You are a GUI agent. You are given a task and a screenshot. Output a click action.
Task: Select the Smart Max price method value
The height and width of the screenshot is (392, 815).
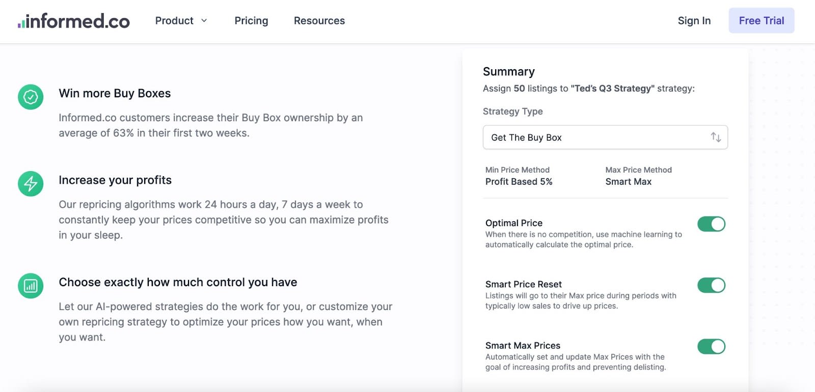[x=629, y=182]
